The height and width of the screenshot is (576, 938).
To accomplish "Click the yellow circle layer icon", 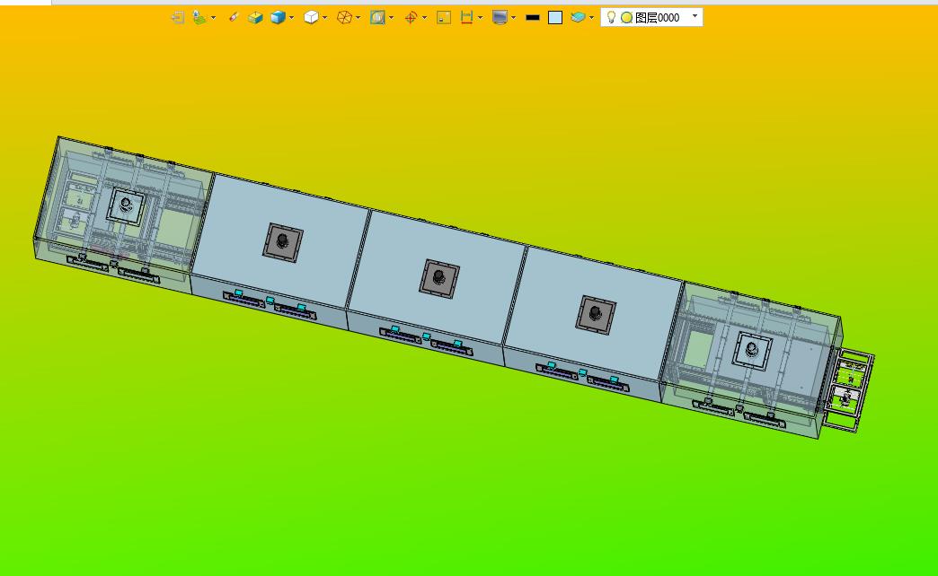I will 626,18.
